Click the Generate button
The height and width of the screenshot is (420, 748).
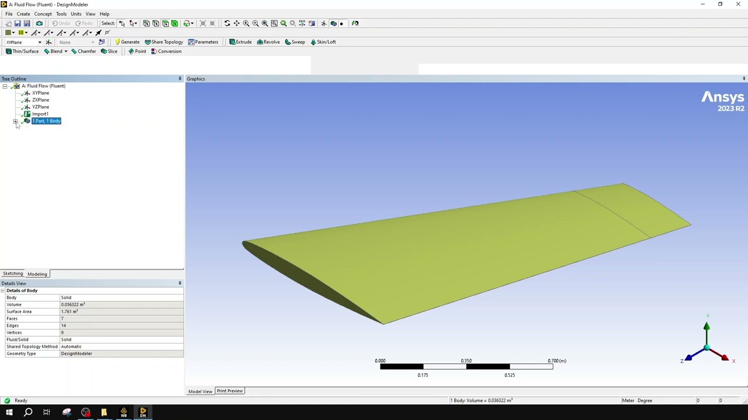127,42
